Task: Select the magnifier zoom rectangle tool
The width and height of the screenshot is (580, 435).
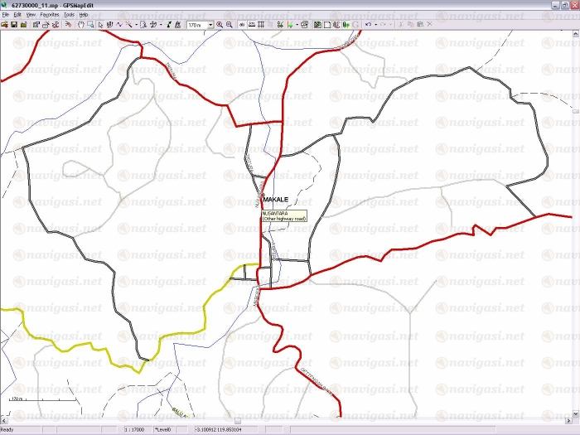Action: [89, 25]
